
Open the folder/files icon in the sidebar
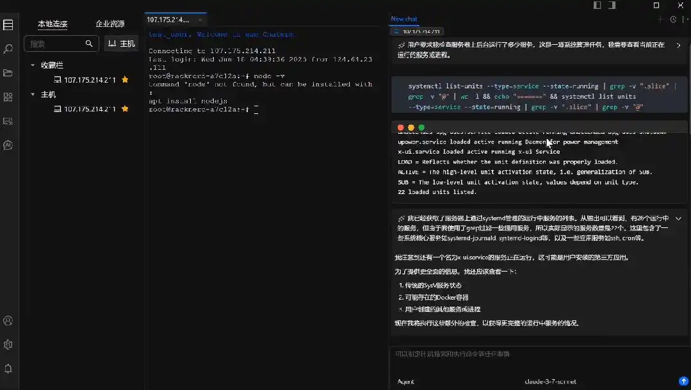8,72
